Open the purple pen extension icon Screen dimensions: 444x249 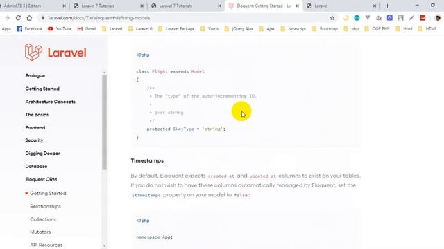411,18
